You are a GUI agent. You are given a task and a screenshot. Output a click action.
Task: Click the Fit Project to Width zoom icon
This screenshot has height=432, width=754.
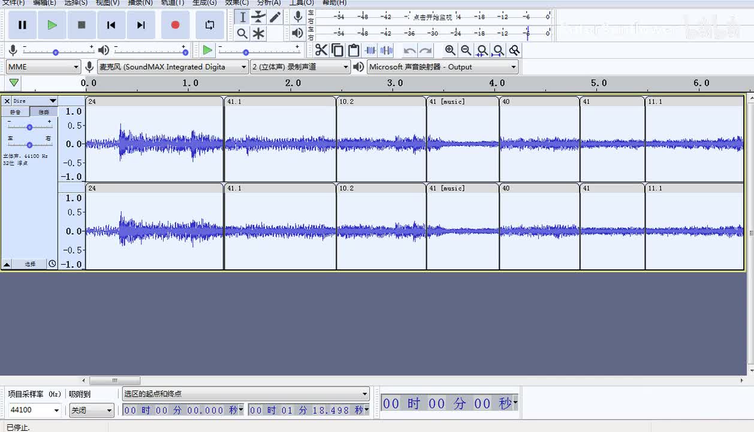498,50
